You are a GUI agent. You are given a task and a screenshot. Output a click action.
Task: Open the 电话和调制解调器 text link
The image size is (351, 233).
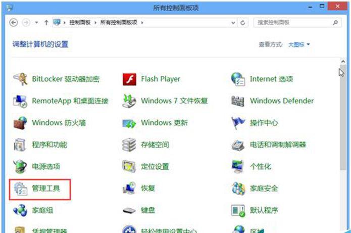click(x=278, y=145)
